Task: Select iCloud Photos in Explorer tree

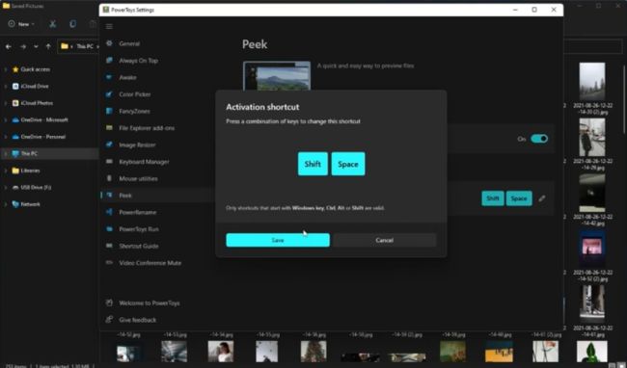Action: (37, 103)
